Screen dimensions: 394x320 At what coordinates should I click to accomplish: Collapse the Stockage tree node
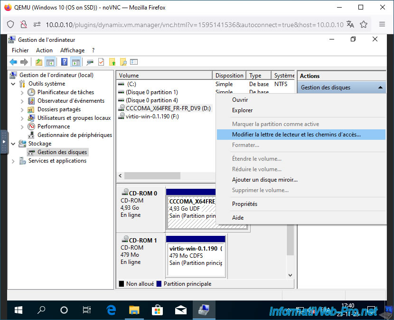[13, 144]
